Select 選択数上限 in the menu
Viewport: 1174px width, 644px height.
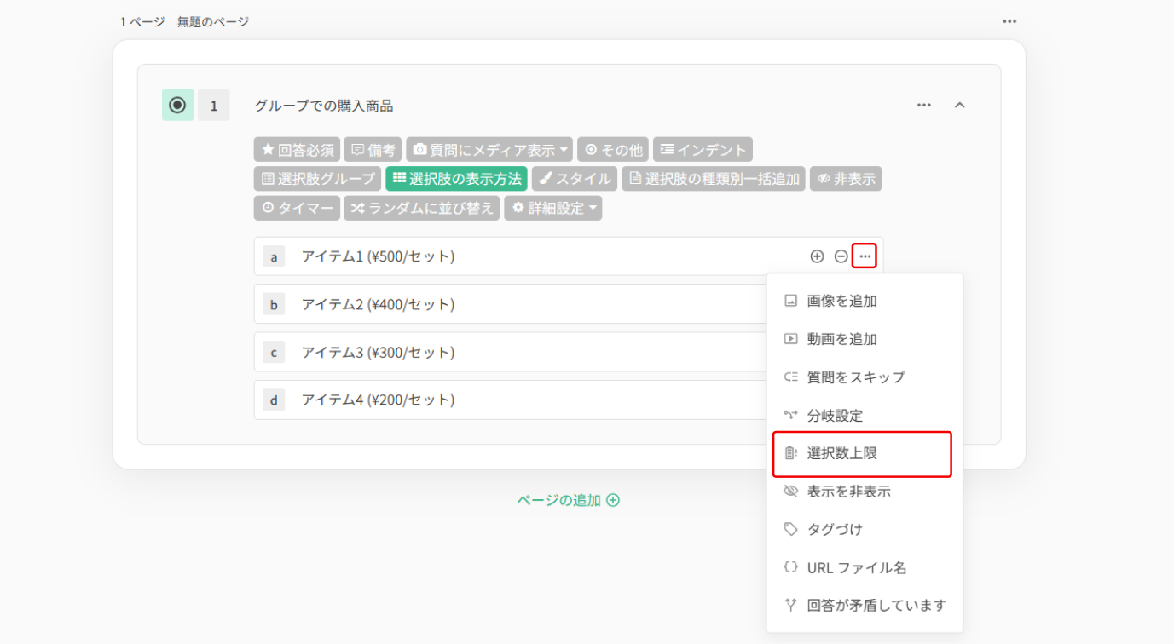coord(862,454)
